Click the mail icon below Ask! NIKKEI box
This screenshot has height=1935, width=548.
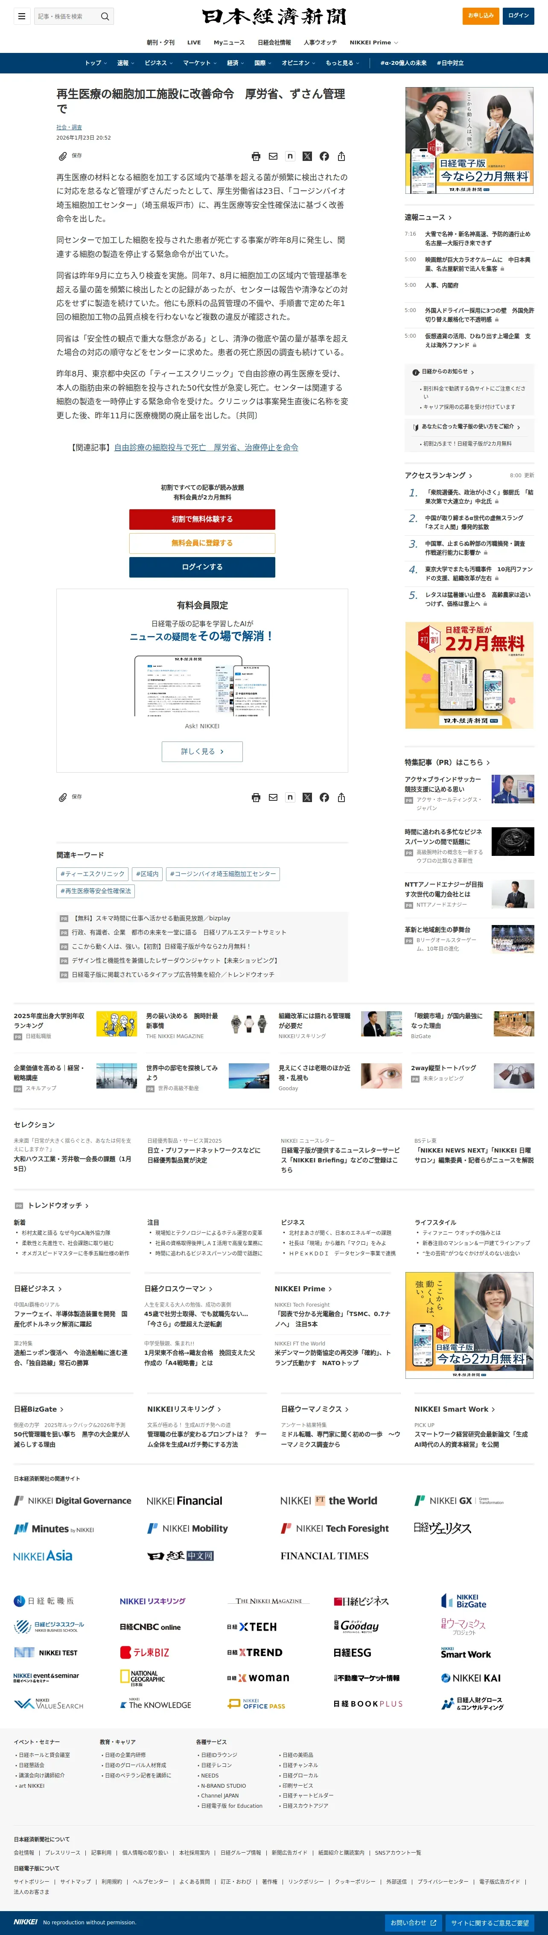pyautogui.click(x=273, y=797)
